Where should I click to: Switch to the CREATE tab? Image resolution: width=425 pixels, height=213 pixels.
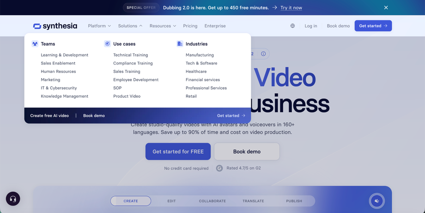pyautogui.click(x=131, y=201)
